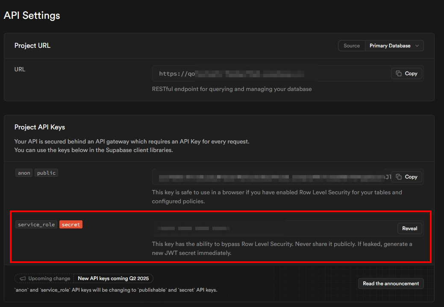This screenshot has height=307, width=444.
Task: Click the chevron arrow on Primary Database
Action: tap(417, 46)
